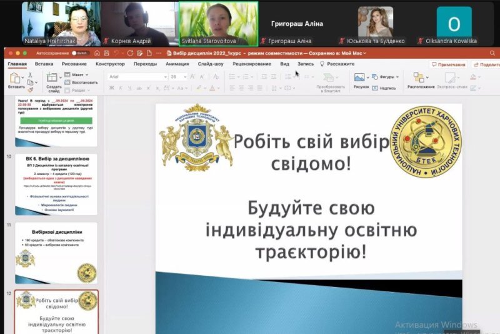The width and height of the screenshot is (500, 334).
Task: Click the Cut scissors icon
Action: tap(30, 74)
